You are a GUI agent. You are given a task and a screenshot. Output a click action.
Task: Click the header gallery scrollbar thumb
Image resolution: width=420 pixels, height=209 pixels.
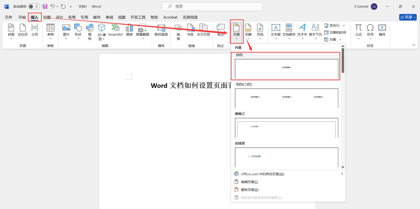tap(343, 60)
